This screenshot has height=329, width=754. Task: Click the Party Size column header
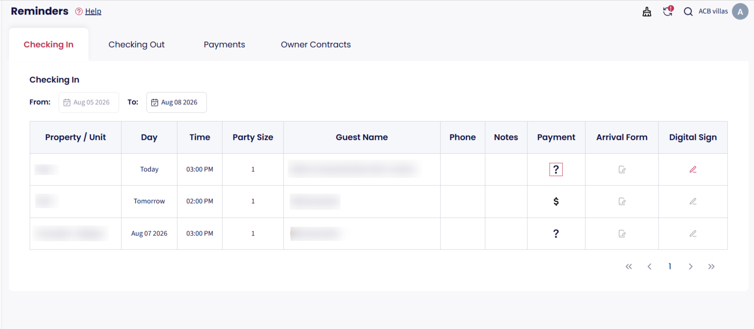pos(253,137)
